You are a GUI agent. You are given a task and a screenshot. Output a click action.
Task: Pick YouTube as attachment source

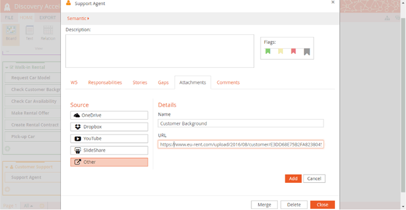pos(109,139)
